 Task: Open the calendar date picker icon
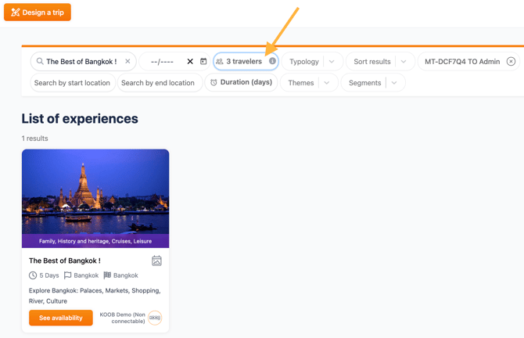[203, 61]
